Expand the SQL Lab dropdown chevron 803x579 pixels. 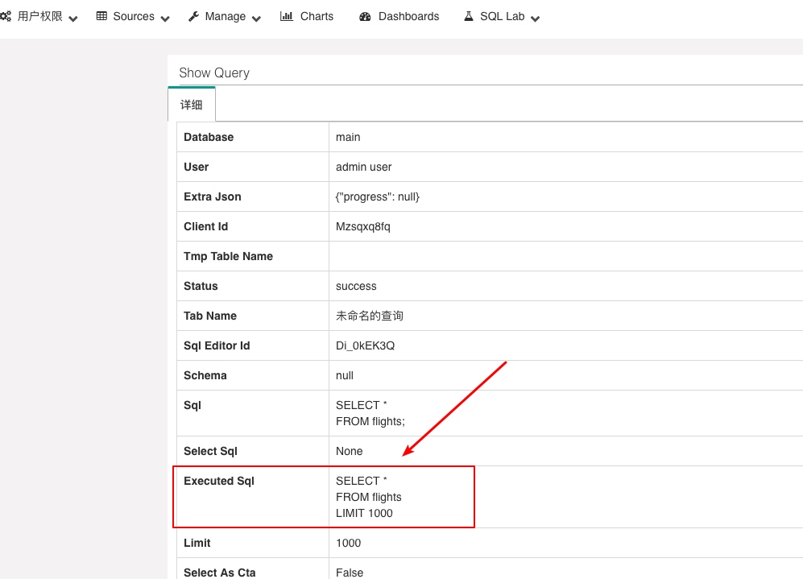(535, 19)
